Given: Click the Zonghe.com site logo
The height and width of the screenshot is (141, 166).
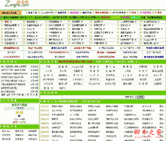Looking at the screenshot, I should coord(17,4).
